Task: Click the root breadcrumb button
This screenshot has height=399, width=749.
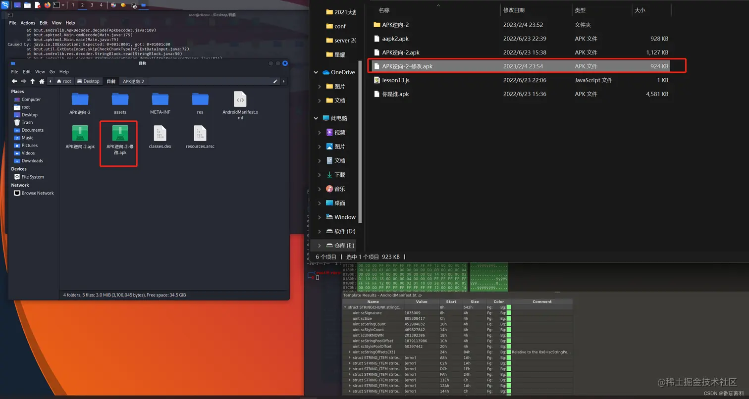Action: point(64,81)
